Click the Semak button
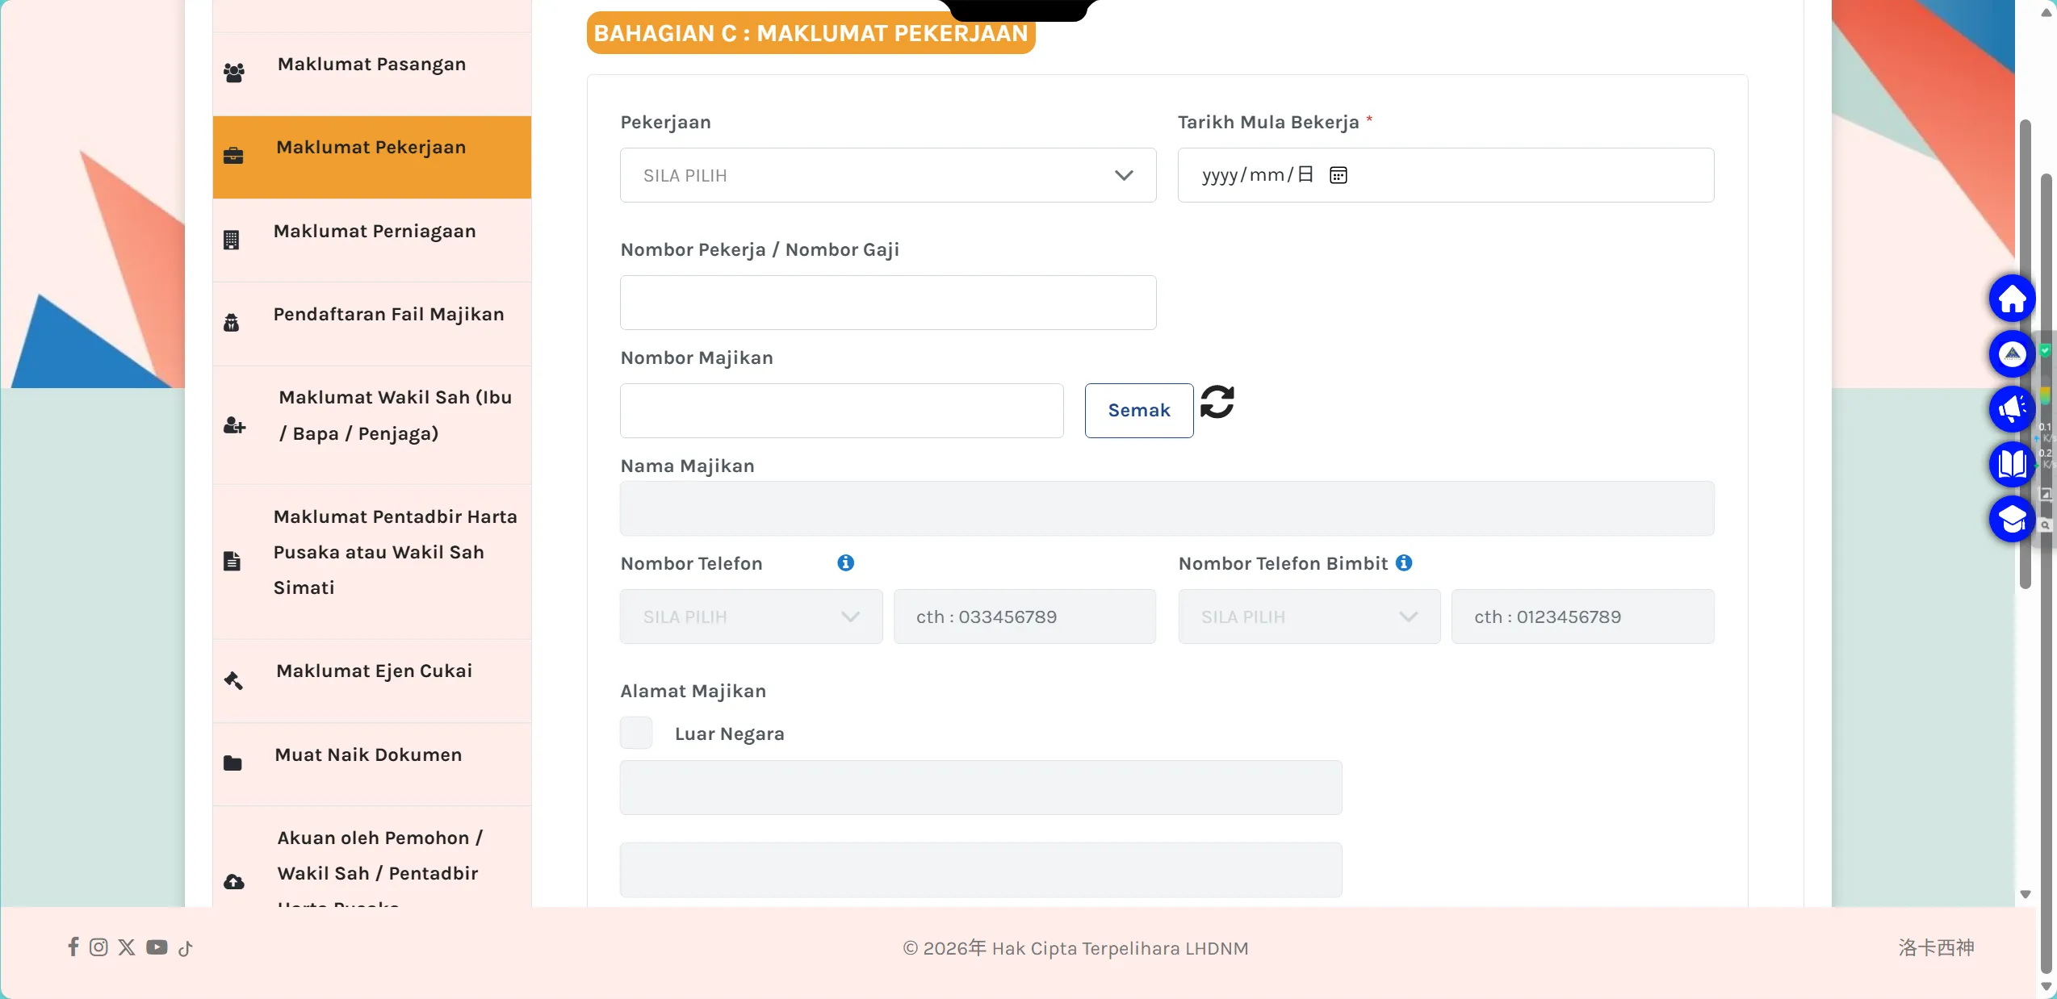This screenshot has width=2057, height=999. coord(1138,410)
